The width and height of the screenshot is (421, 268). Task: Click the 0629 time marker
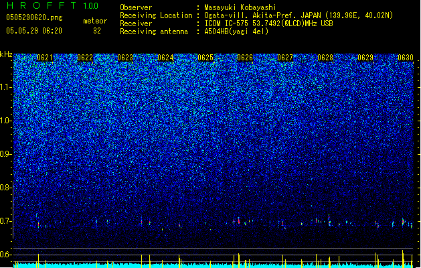pos(365,58)
